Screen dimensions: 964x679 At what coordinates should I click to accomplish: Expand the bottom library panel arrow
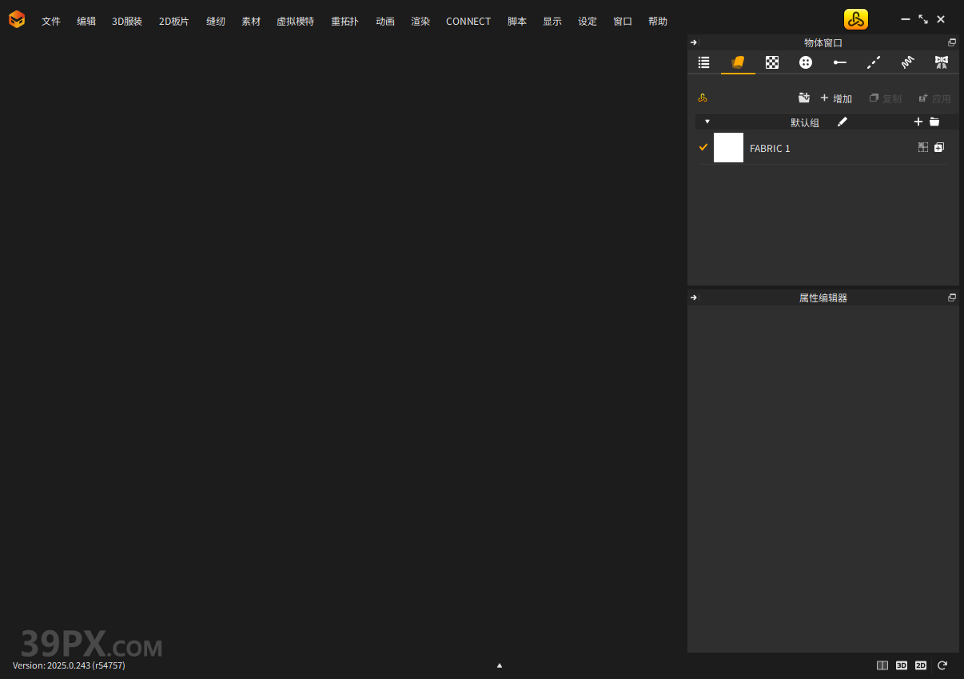coord(500,665)
